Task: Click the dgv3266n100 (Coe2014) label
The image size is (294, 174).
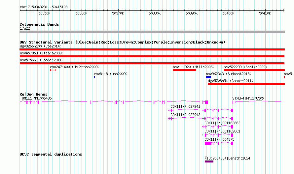Action: 41,46
